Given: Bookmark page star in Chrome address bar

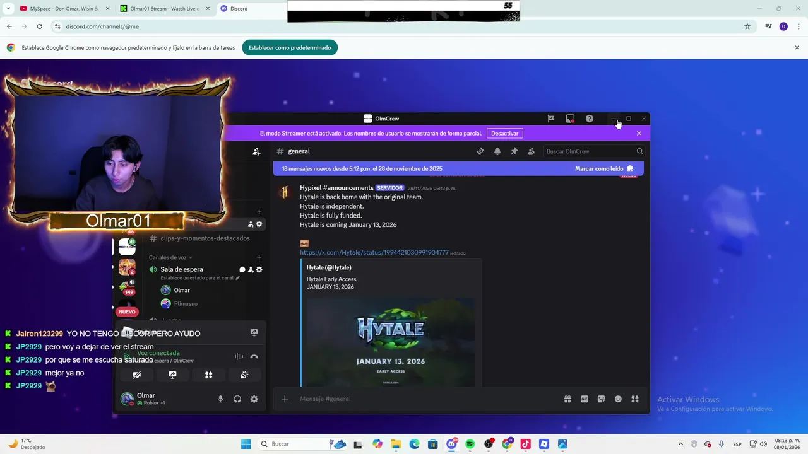Looking at the screenshot, I should click(747, 26).
